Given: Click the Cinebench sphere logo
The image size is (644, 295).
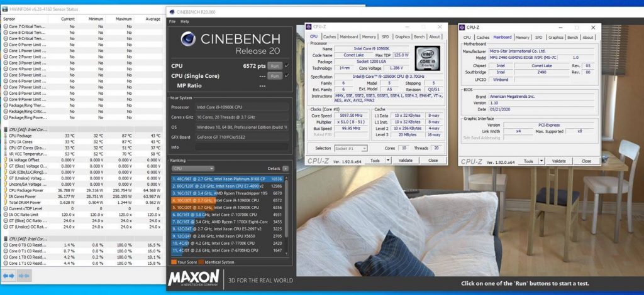Looking at the screenshot, I should 188,39.
